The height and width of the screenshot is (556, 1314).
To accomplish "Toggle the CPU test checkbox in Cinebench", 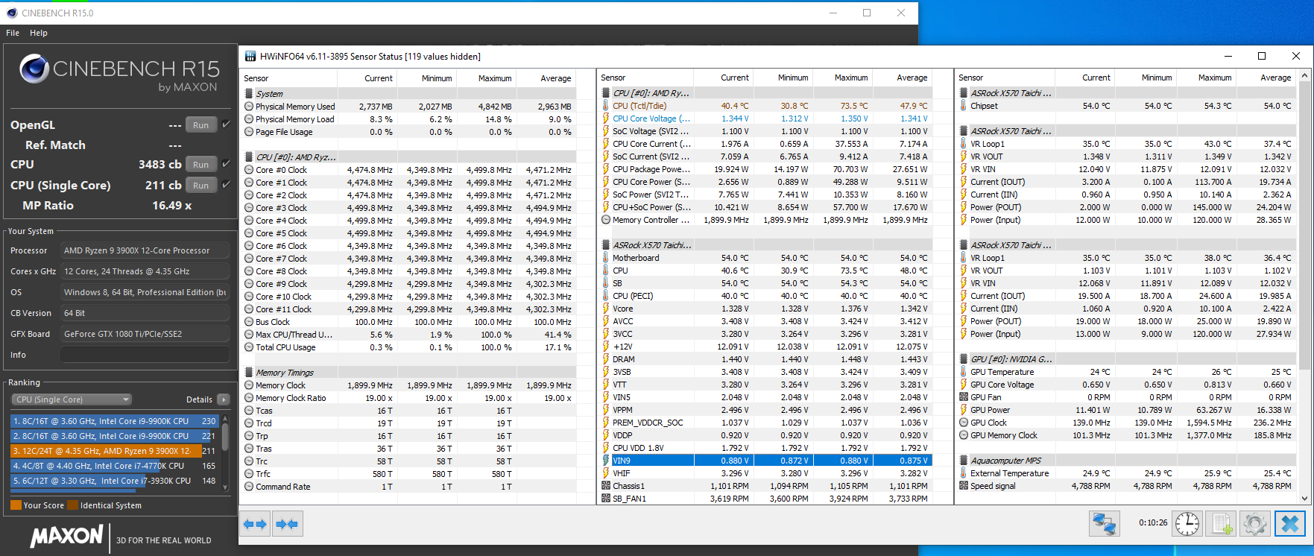I will tap(226, 164).
